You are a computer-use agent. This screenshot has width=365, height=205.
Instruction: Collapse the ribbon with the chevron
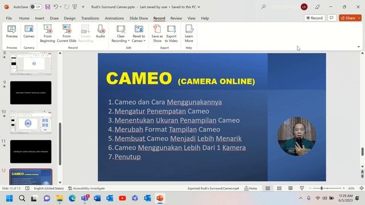(x=359, y=47)
